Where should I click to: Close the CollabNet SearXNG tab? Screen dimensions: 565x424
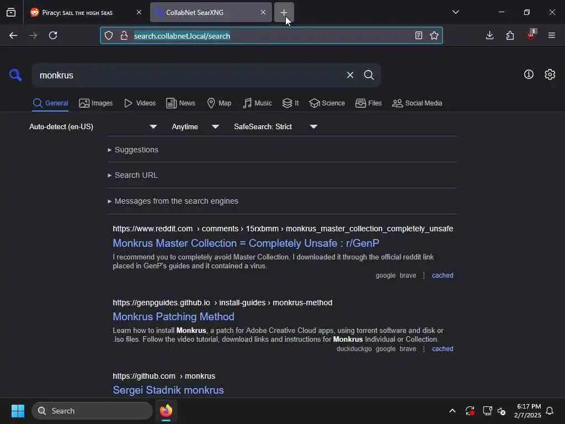263,12
